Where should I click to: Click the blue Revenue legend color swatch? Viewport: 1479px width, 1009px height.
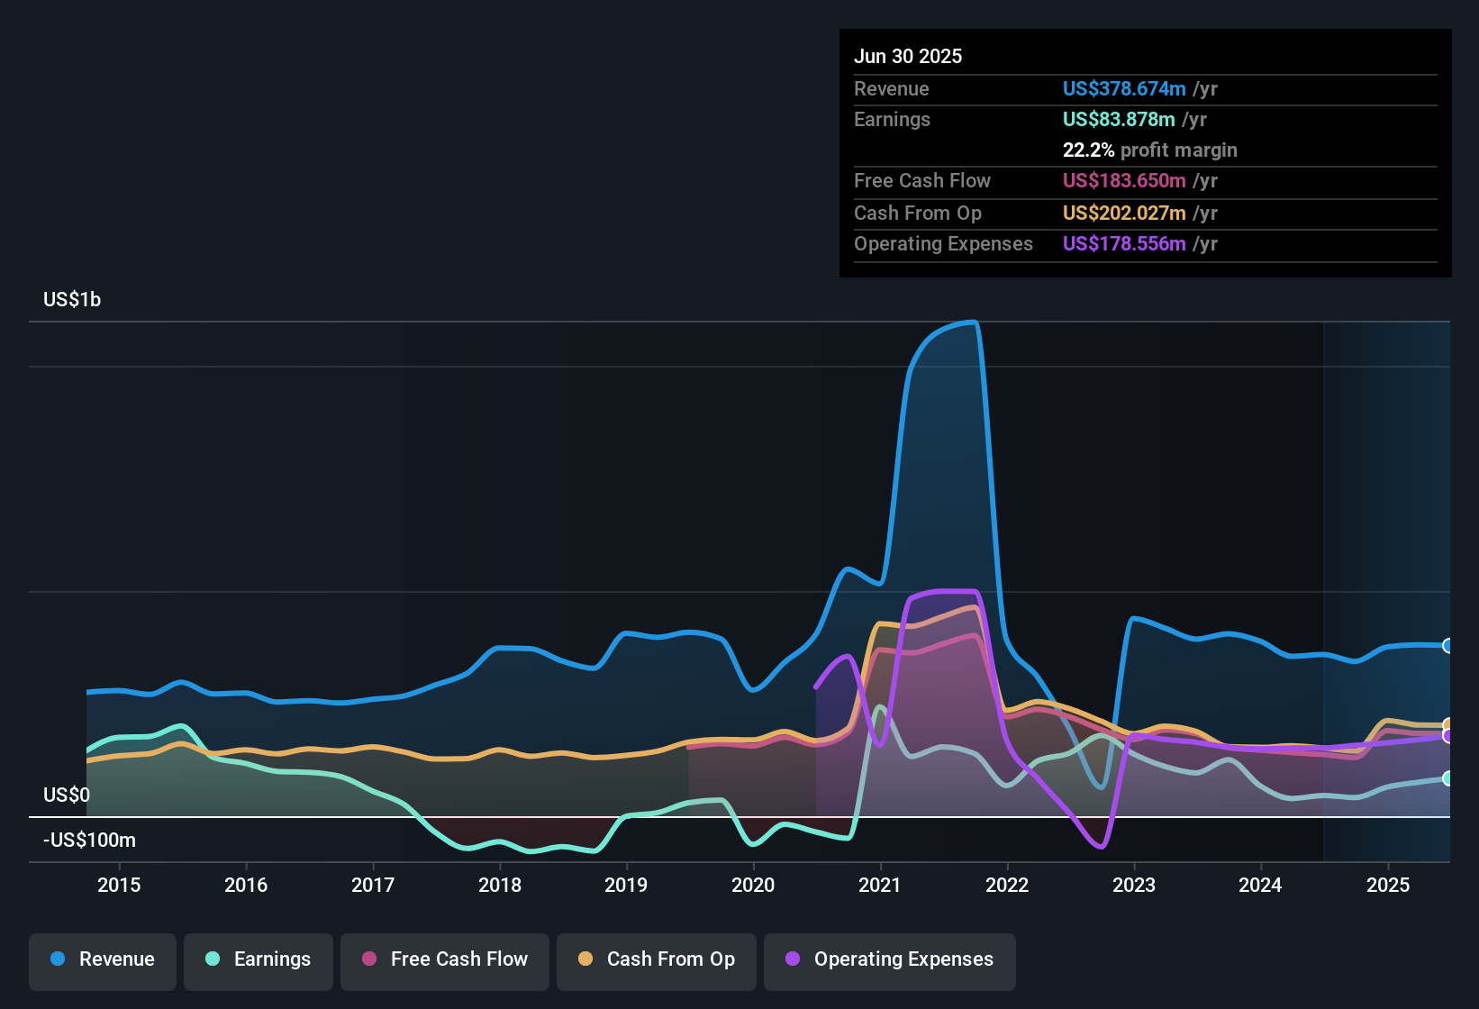[58, 959]
